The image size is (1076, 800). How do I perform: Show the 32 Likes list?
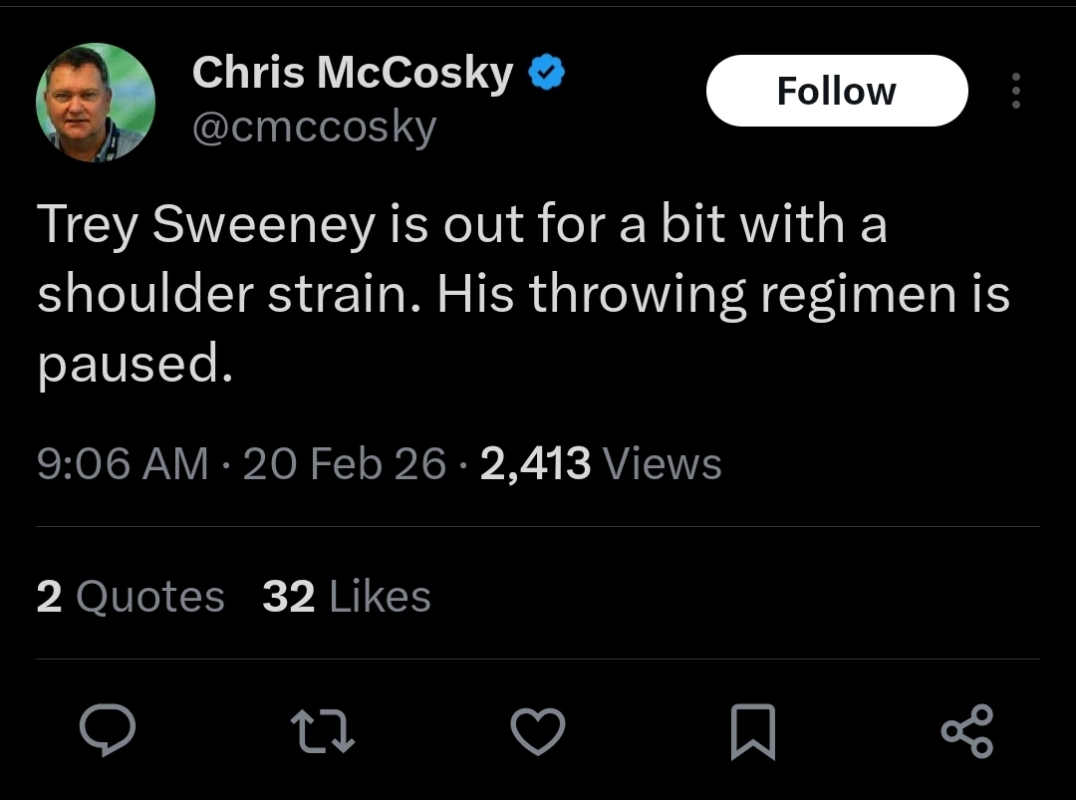click(347, 596)
